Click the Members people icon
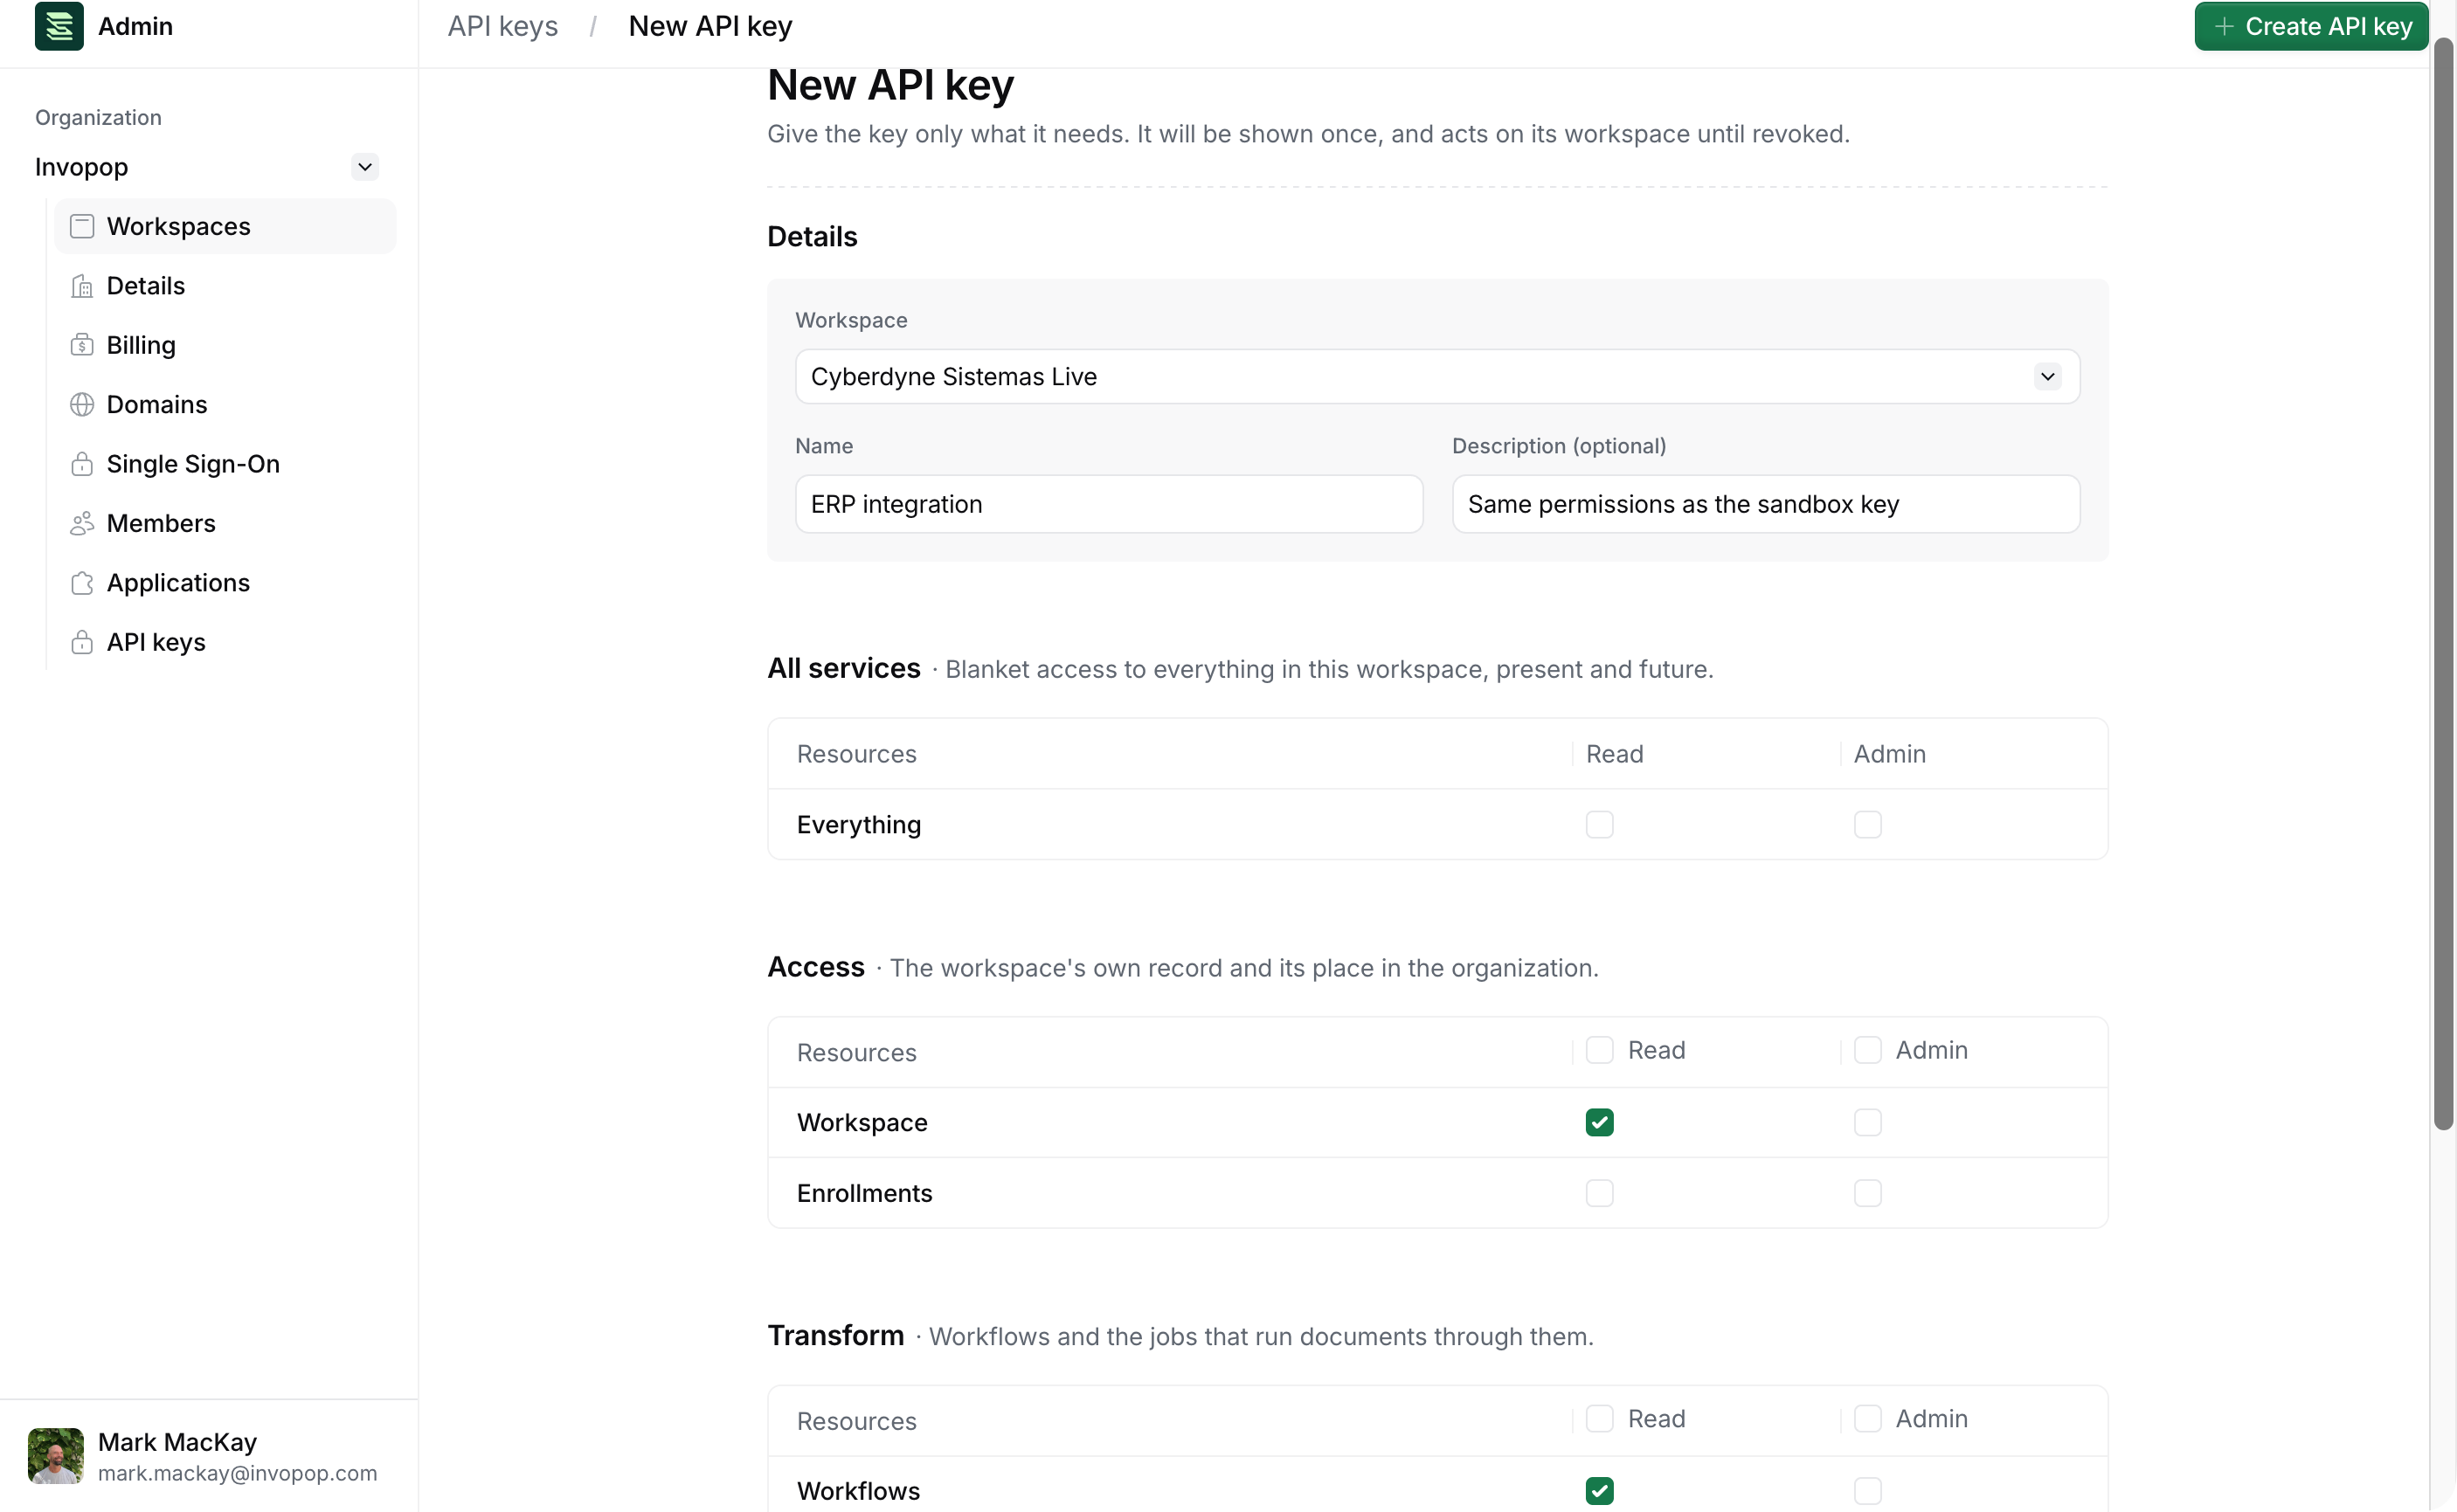This screenshot has height=1512, width=2457. click(x=82, y=524)
